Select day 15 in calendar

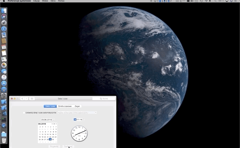coord(50,134)
